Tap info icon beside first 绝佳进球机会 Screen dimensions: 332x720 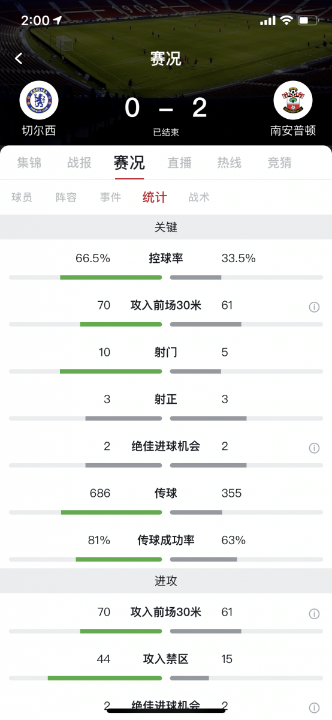[x=314, y=448]
